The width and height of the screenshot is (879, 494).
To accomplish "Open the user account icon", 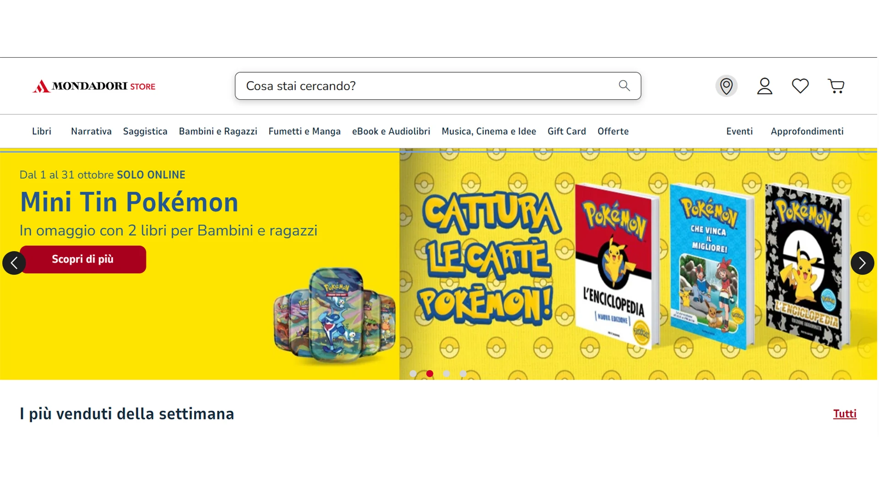I will pyautogui.click(x=765, y=86).
